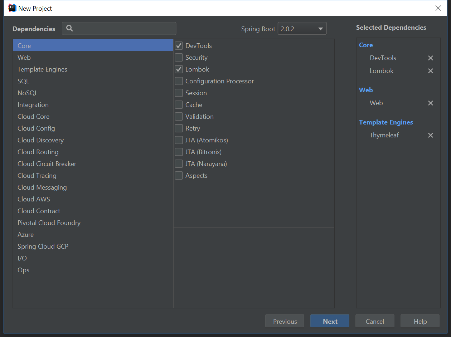The height and width of the screenshot is (337, 451).
Task: Select the Azure category
Action: [x=93, y=235]
